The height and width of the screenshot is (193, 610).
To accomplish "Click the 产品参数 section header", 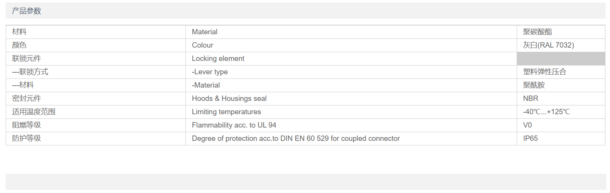I will [26, 11].
